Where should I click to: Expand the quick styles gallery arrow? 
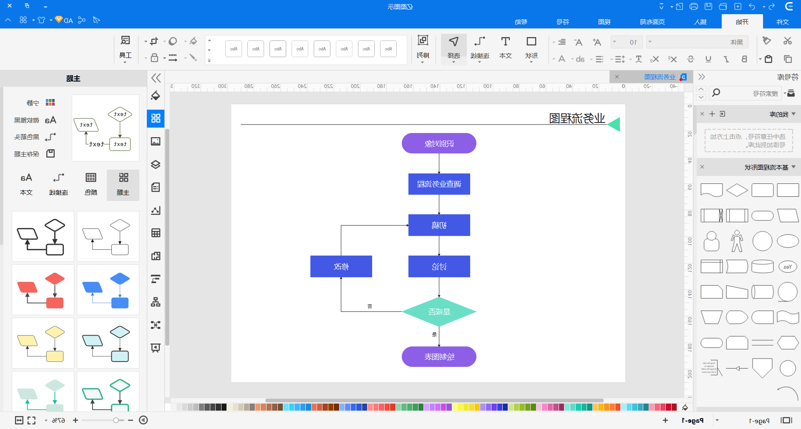pyautogui.click(x=209, y=60)
